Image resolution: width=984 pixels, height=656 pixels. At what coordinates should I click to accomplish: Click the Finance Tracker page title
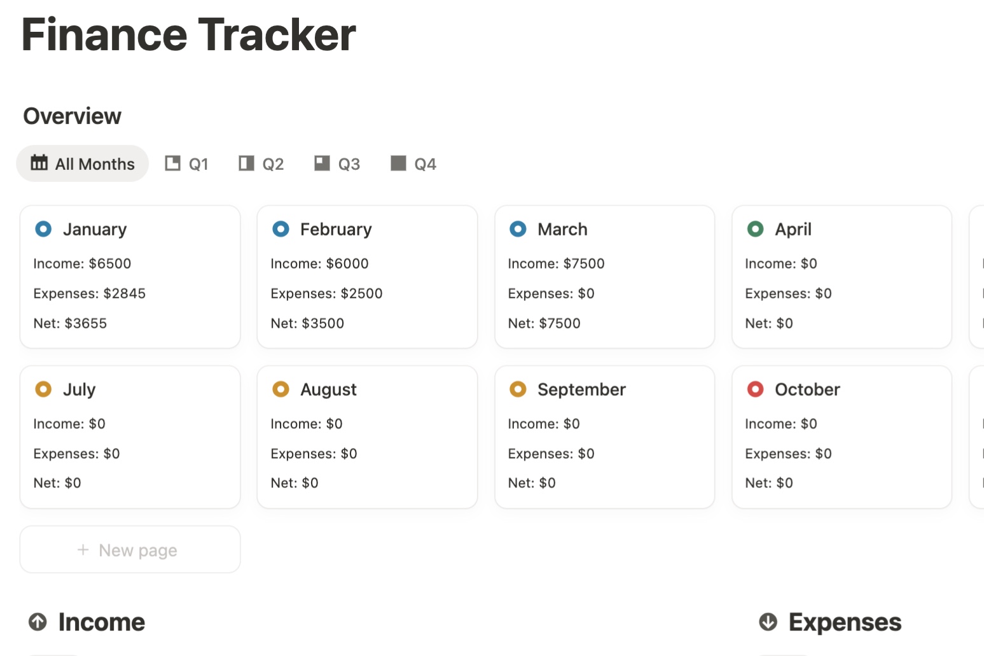(189, 35)
